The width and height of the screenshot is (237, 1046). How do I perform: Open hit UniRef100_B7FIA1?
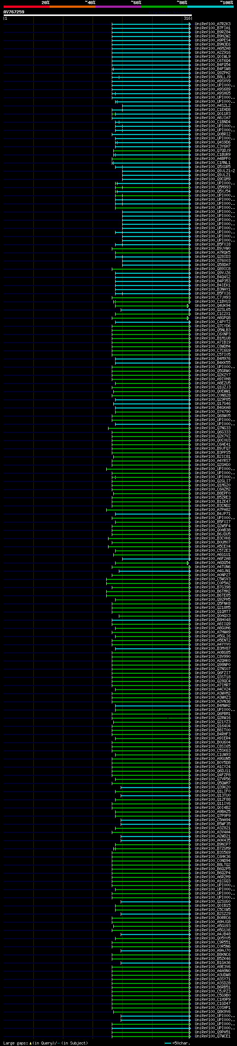(212, 28)
